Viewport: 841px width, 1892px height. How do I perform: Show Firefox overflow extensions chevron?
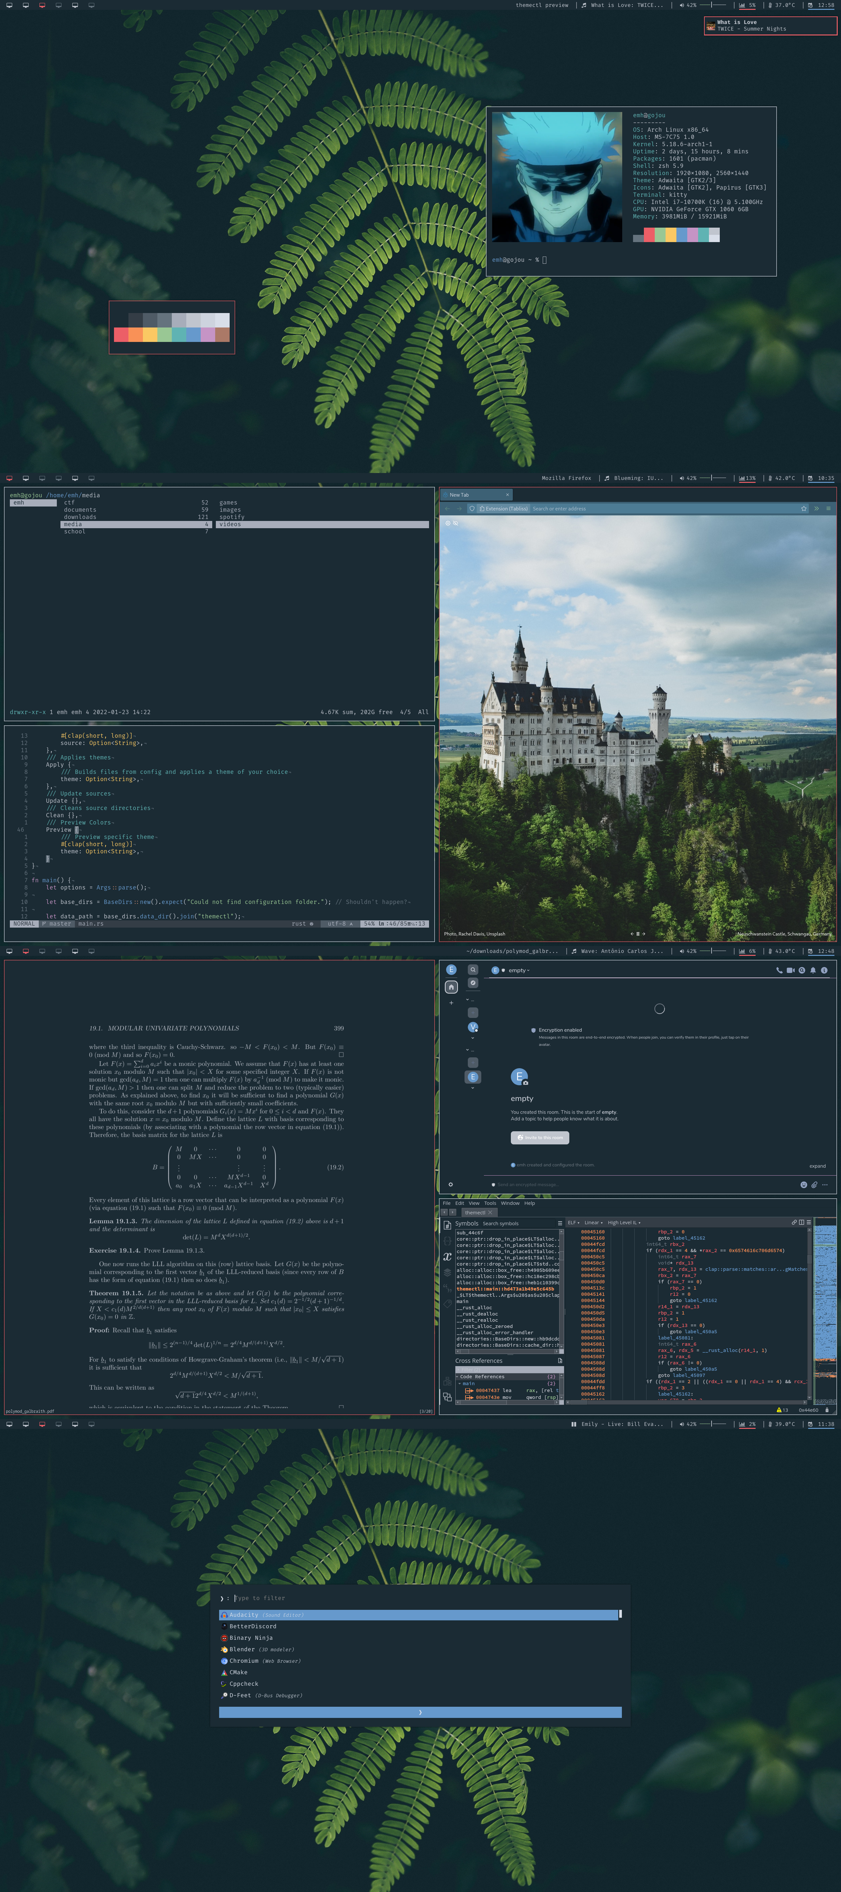tap(816, 508)
